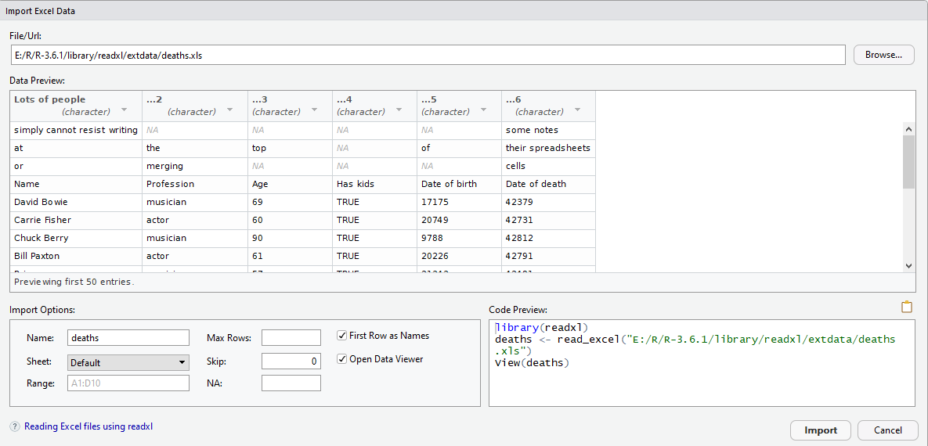Click the Skip value field

pyautogui.click(x=291, y=361)
